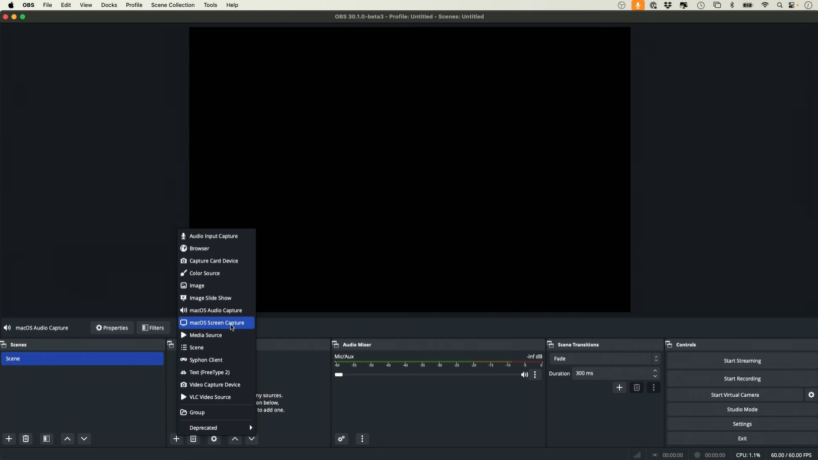Viewport: 818px width, 460px height.
Task: Click Exit button in Controls
Action: pyautogui.click(x=742, y=439)
